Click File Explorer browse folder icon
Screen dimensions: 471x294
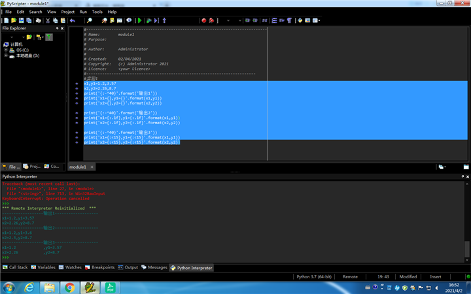pos(29,37)
